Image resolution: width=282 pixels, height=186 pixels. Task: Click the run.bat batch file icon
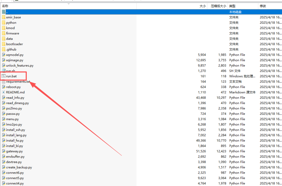4,76
